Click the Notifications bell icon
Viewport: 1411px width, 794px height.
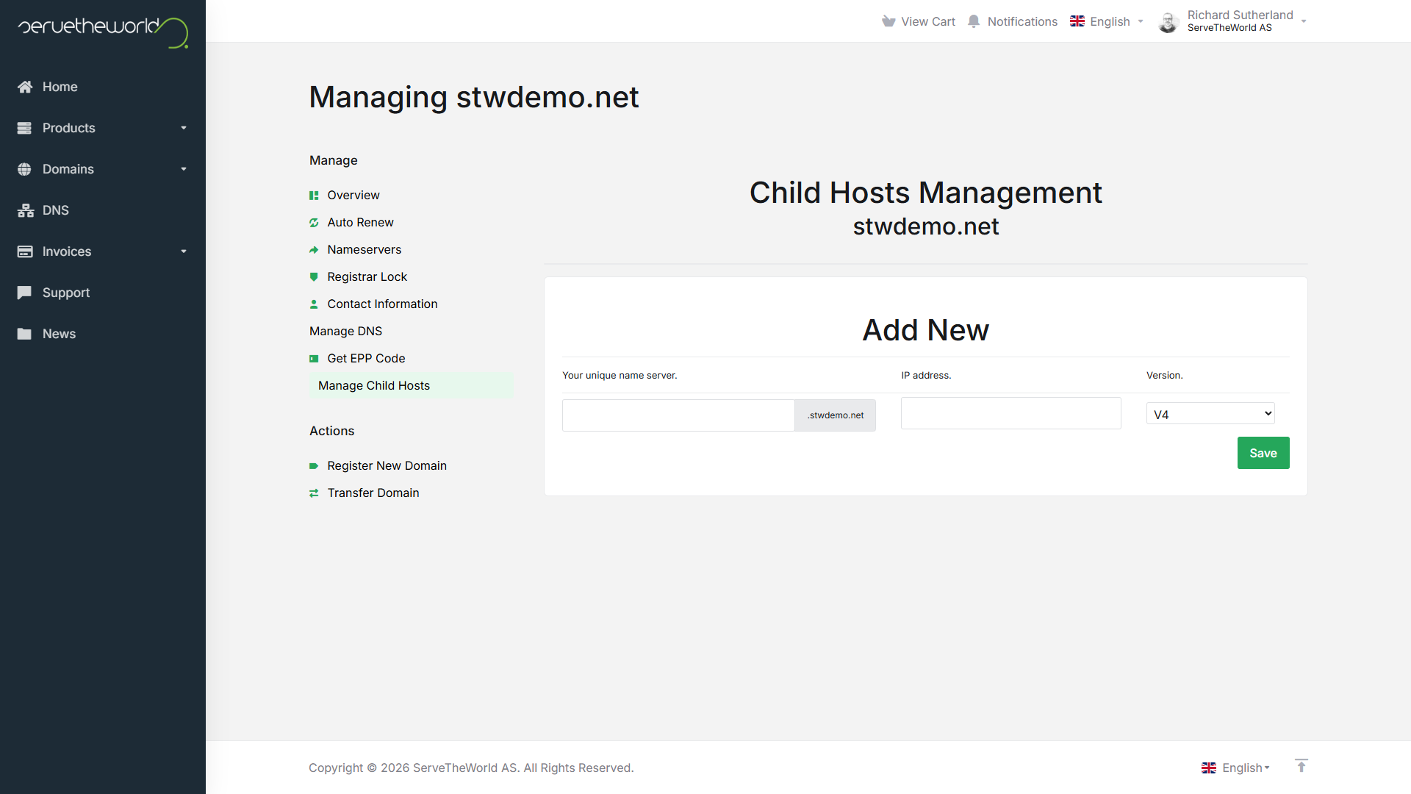974,21
